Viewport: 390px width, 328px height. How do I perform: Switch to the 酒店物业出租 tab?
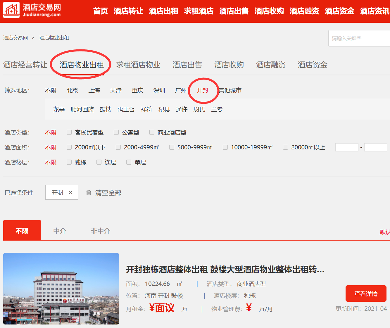point(82,65)
